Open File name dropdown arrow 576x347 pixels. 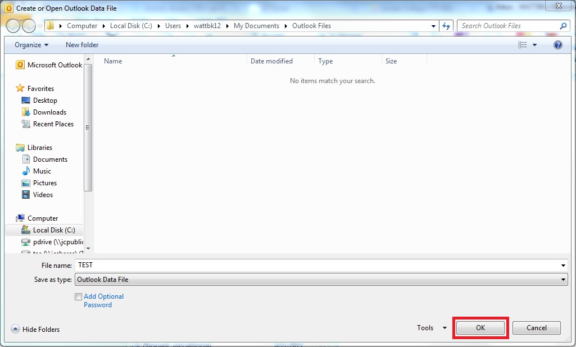[563, 265]
